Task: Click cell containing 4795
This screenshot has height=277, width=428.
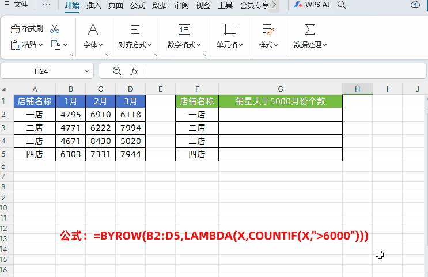Action: click(x=71, y=115)
